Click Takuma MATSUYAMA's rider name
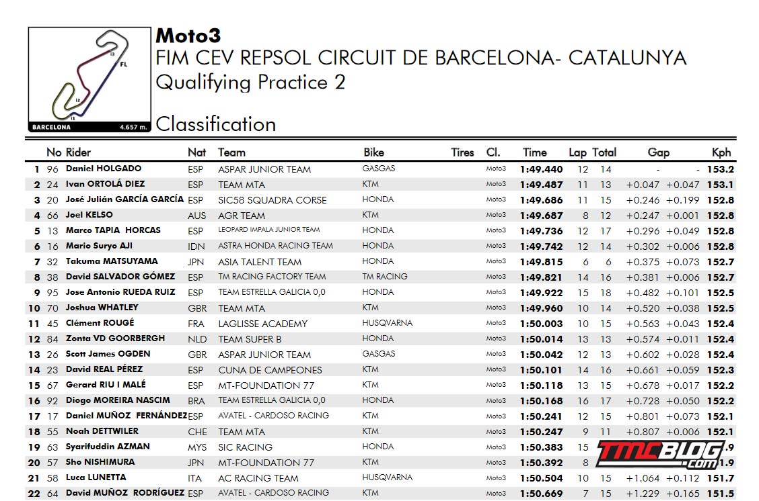This screenshot has height=501, width=759. coord(112,261)
